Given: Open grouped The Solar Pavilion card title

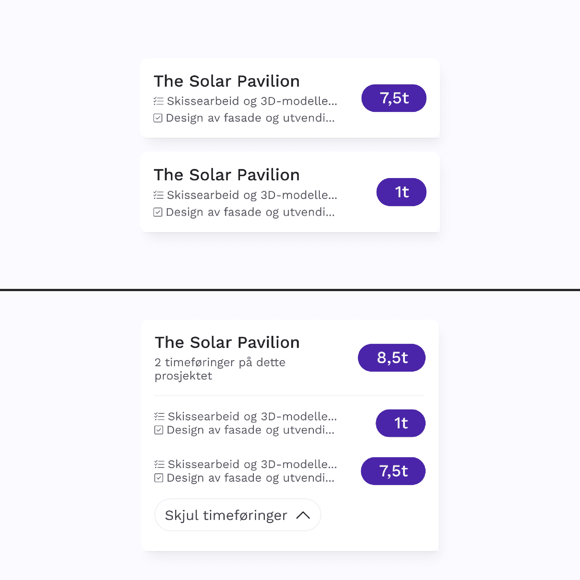Looking at the screenshot, I should tap(227, 342).
